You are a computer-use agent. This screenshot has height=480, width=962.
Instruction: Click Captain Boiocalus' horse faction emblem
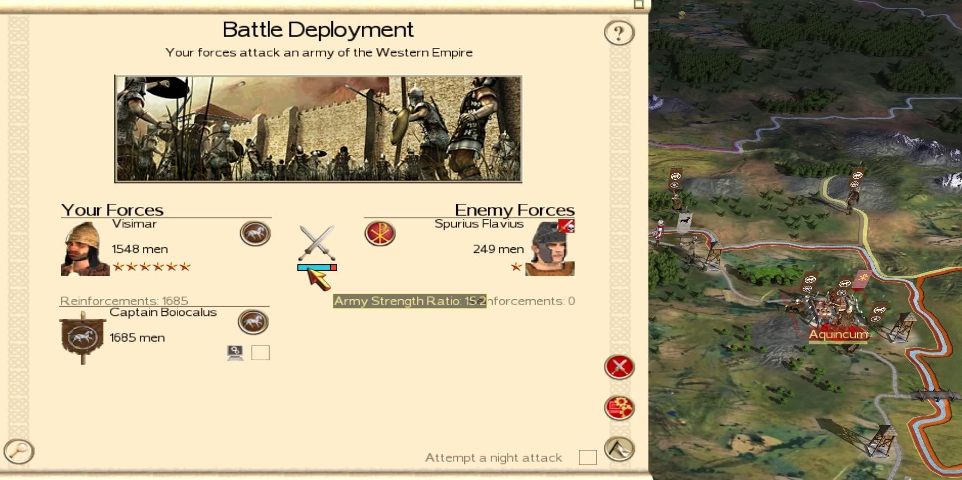[x=253, y=321]
